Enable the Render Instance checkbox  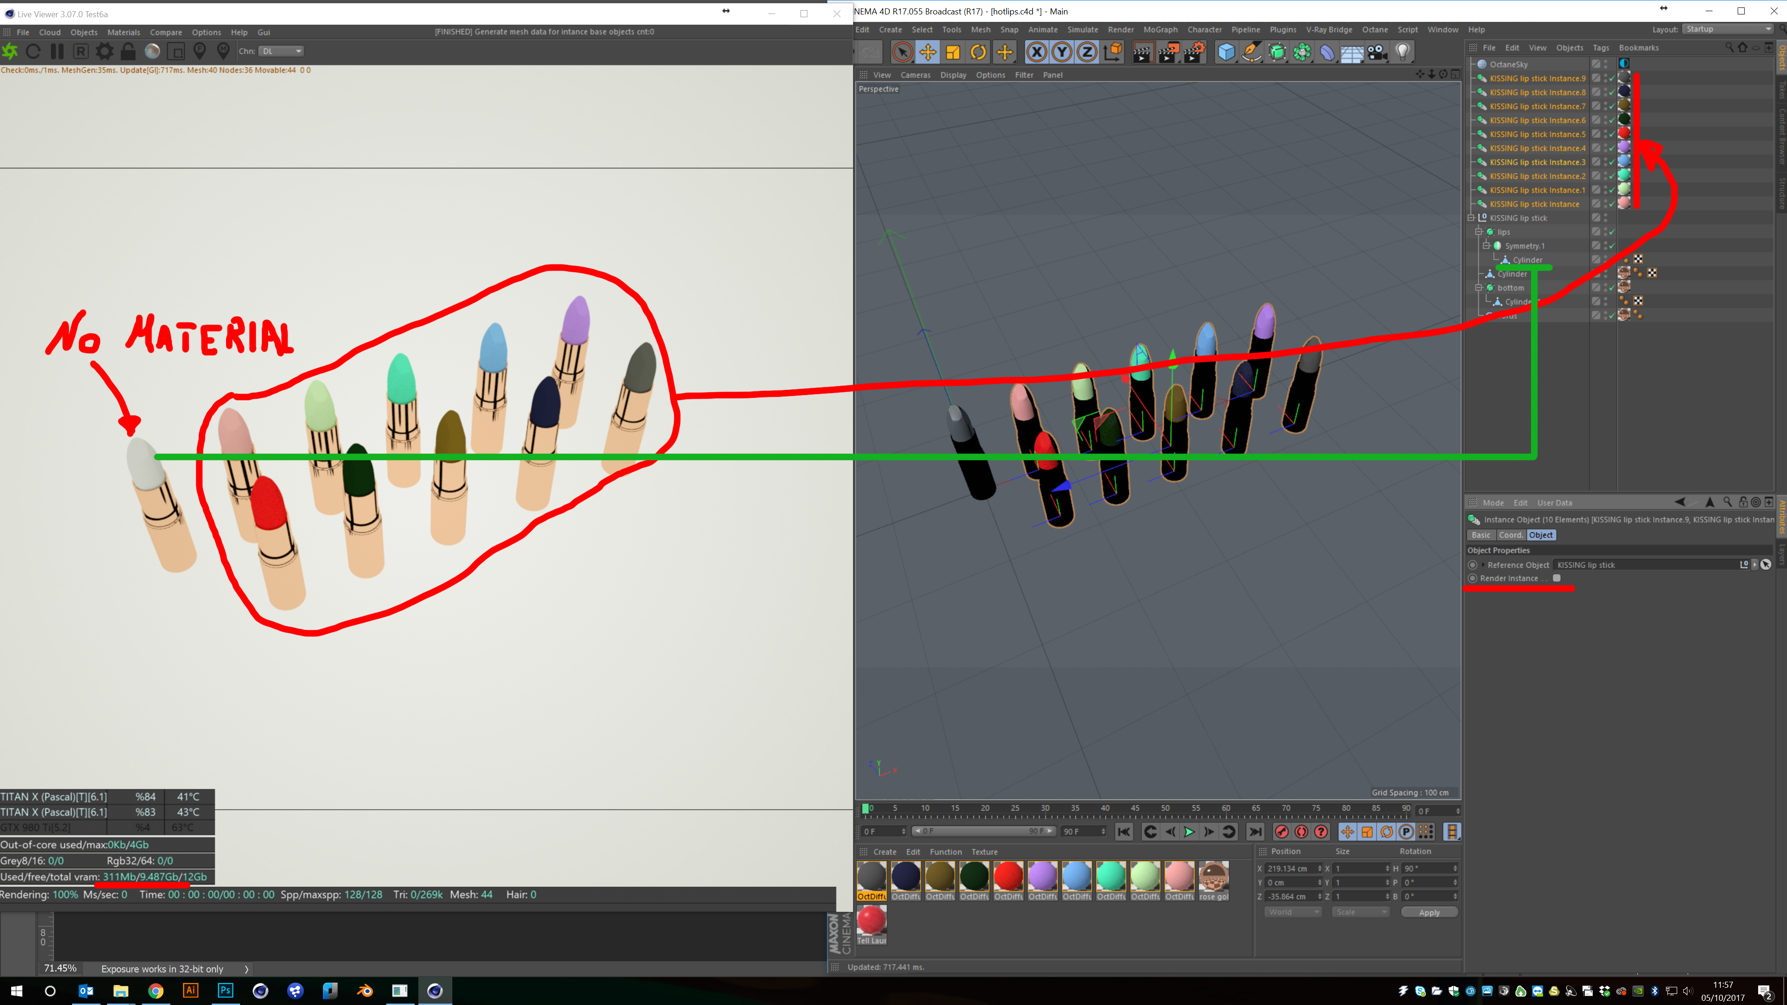[1557, 578]
